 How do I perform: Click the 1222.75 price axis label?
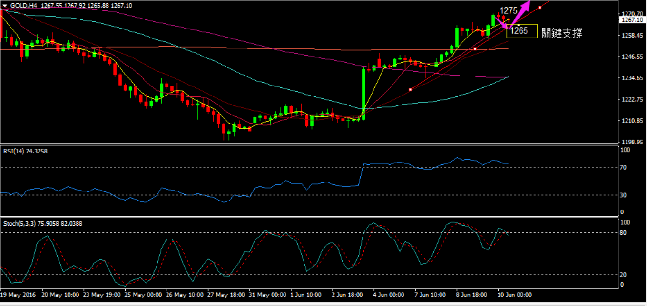click(632, 100)
